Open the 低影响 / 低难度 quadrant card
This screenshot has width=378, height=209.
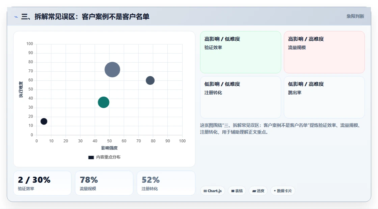click(x=241, y=97)
